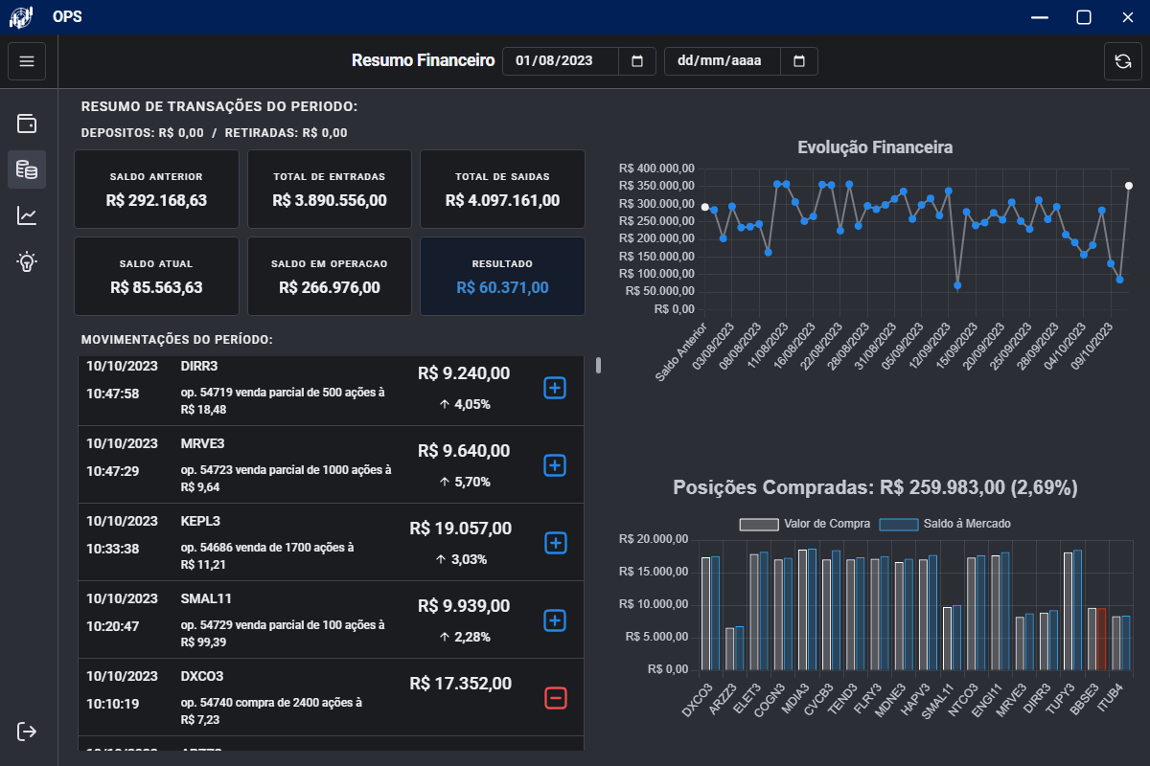This screenshot has height=766, width=1150.
Task: Open the lightbulb insights section
Action: pos(27,261)
